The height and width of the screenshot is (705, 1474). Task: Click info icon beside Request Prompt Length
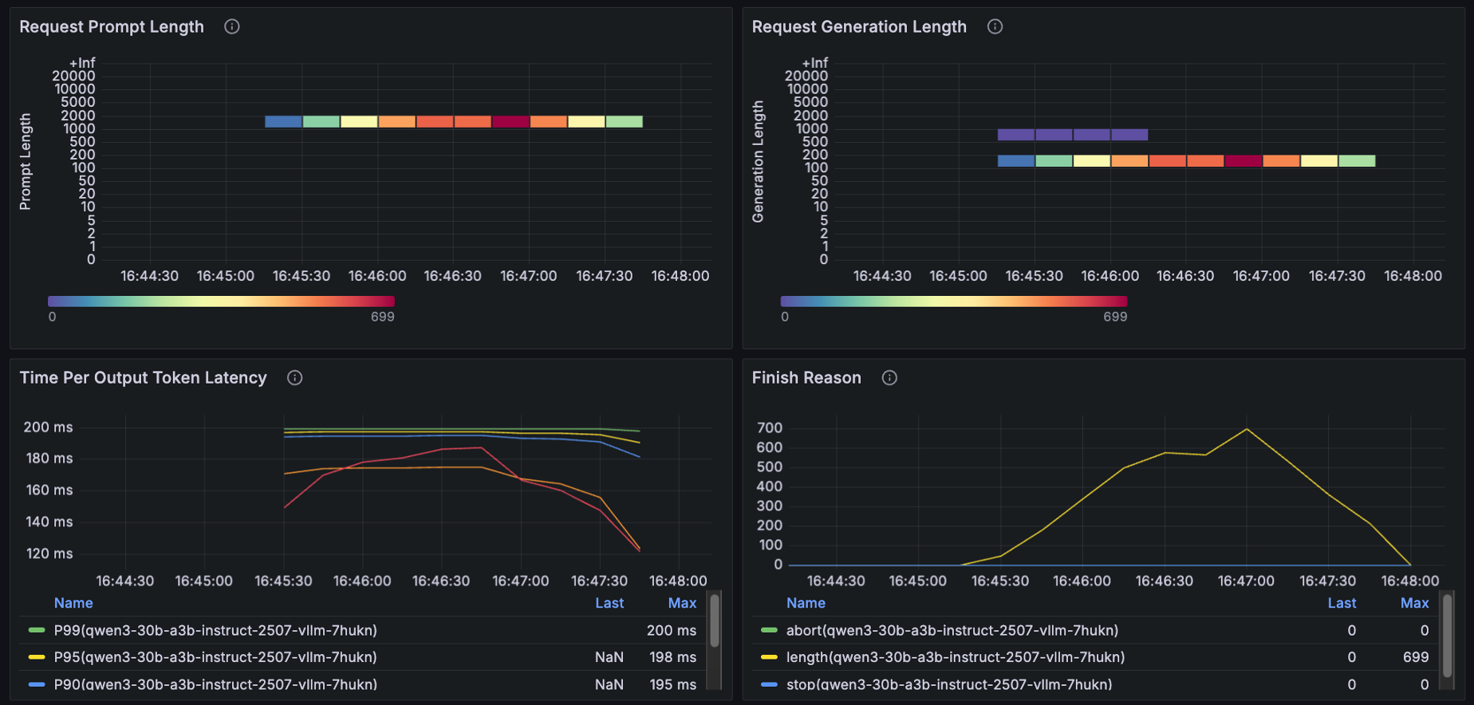coord(232,27)
